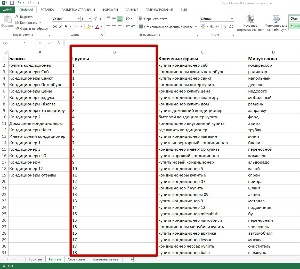This screenshot has height=269, width=300.
Task: Switch to the РАЗМЕТКА СТРАНИЦЫ tab
Action: point(78,10)
